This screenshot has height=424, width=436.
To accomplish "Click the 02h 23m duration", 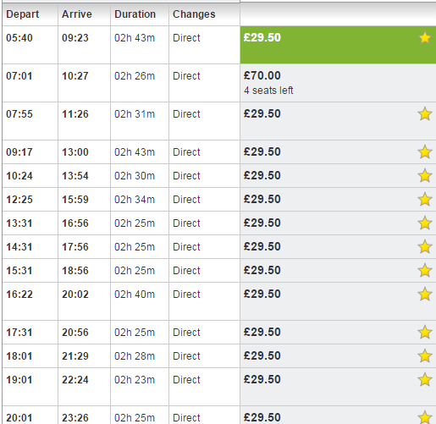I will [x=135, y=379].
